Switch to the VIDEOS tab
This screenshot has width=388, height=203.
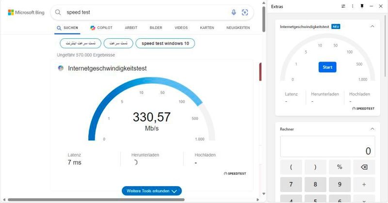[x=181, y=28]
